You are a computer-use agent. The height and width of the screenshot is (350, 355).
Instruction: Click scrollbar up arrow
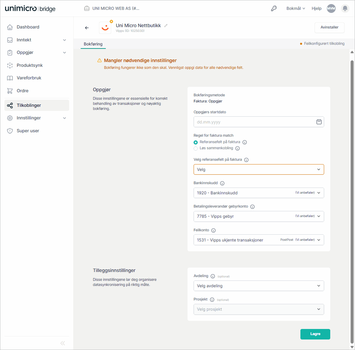tap(352, 52)
